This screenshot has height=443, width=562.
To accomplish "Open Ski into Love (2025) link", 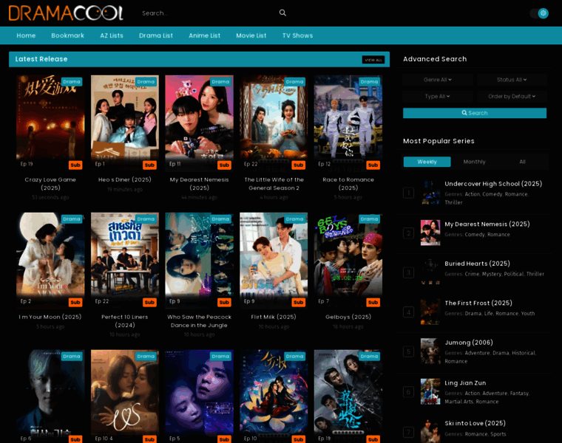I will [x=475, y=423].
